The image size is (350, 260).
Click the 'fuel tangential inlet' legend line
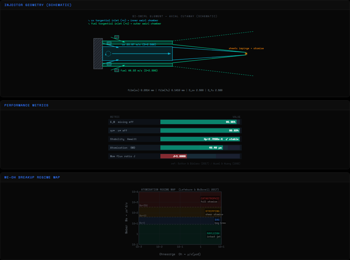click(x=125, y=23)
